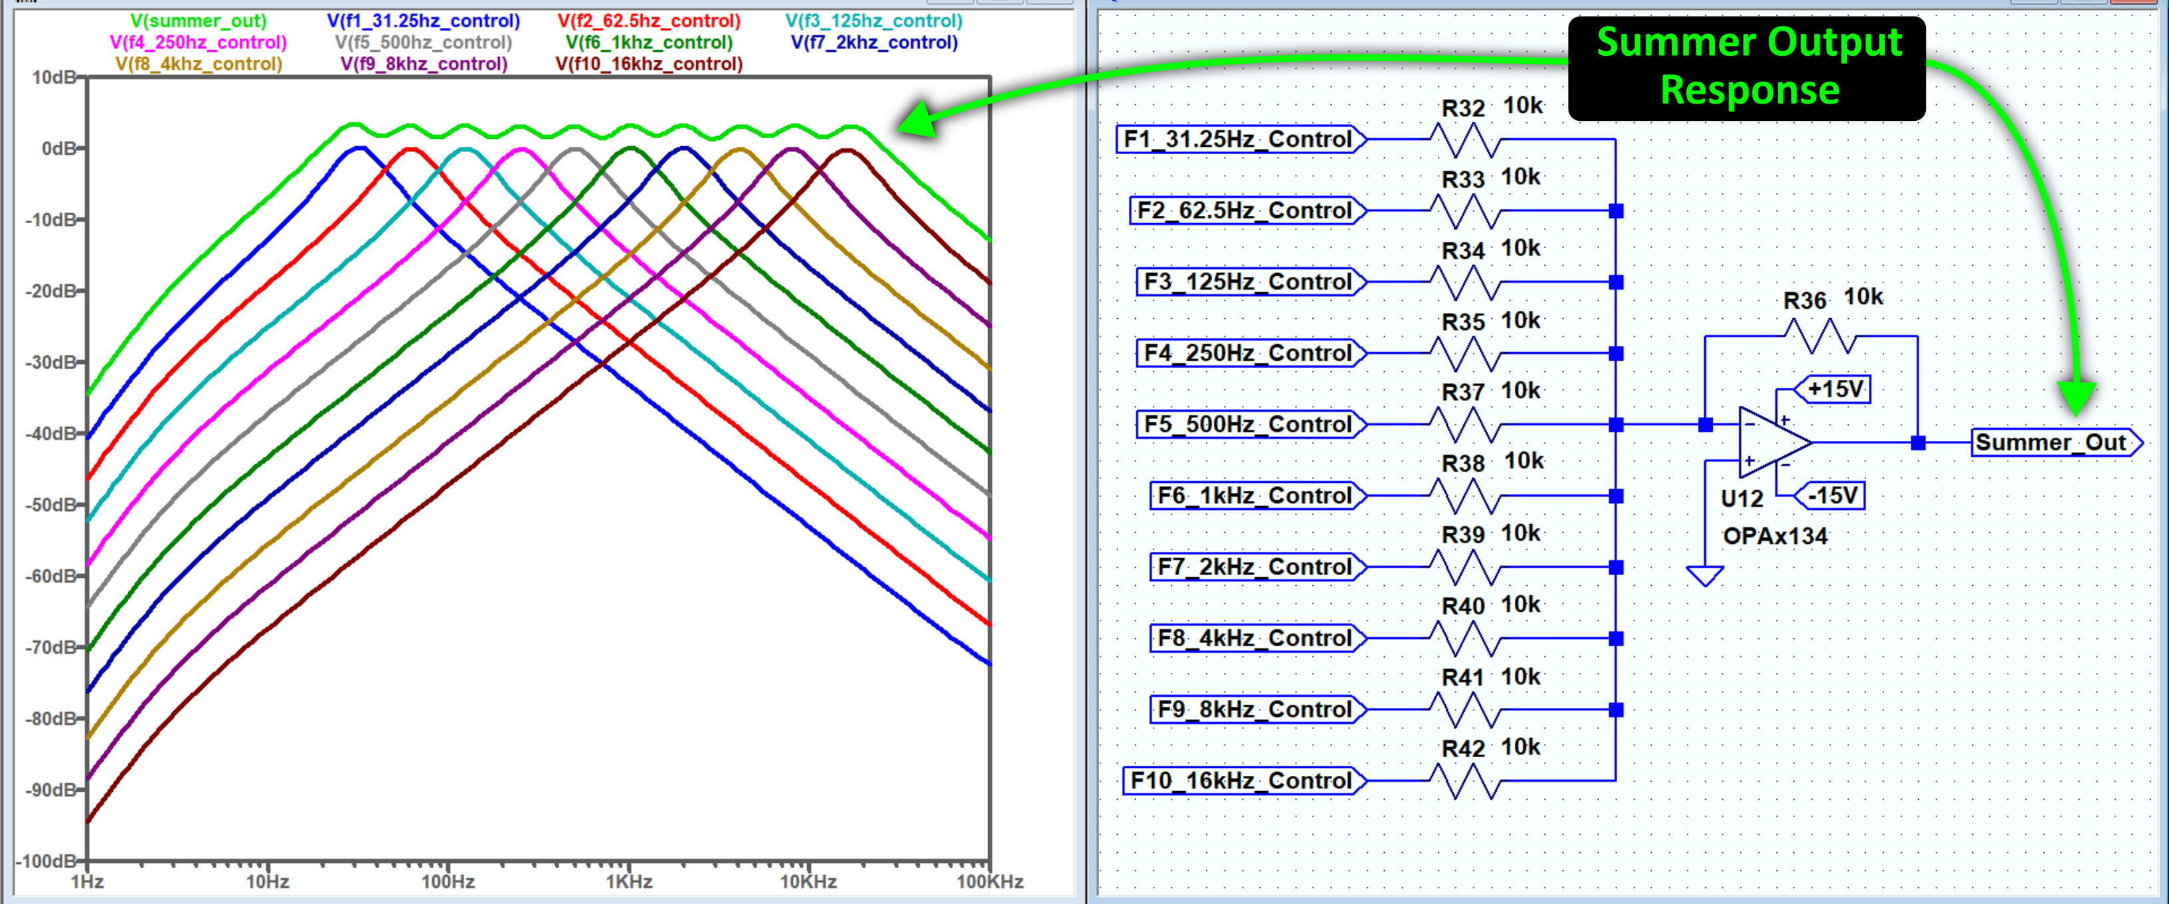This screenshot has width=2169, height=904.
Task: Select V(f2_62.5hz_control) in plot legend
Action: click(x=650, y=20)
